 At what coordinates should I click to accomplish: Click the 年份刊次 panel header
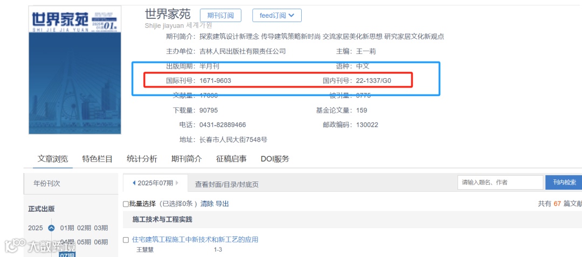click(x=71, y=184)
